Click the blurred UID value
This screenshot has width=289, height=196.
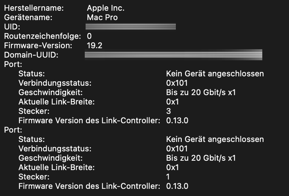(131, 27)
